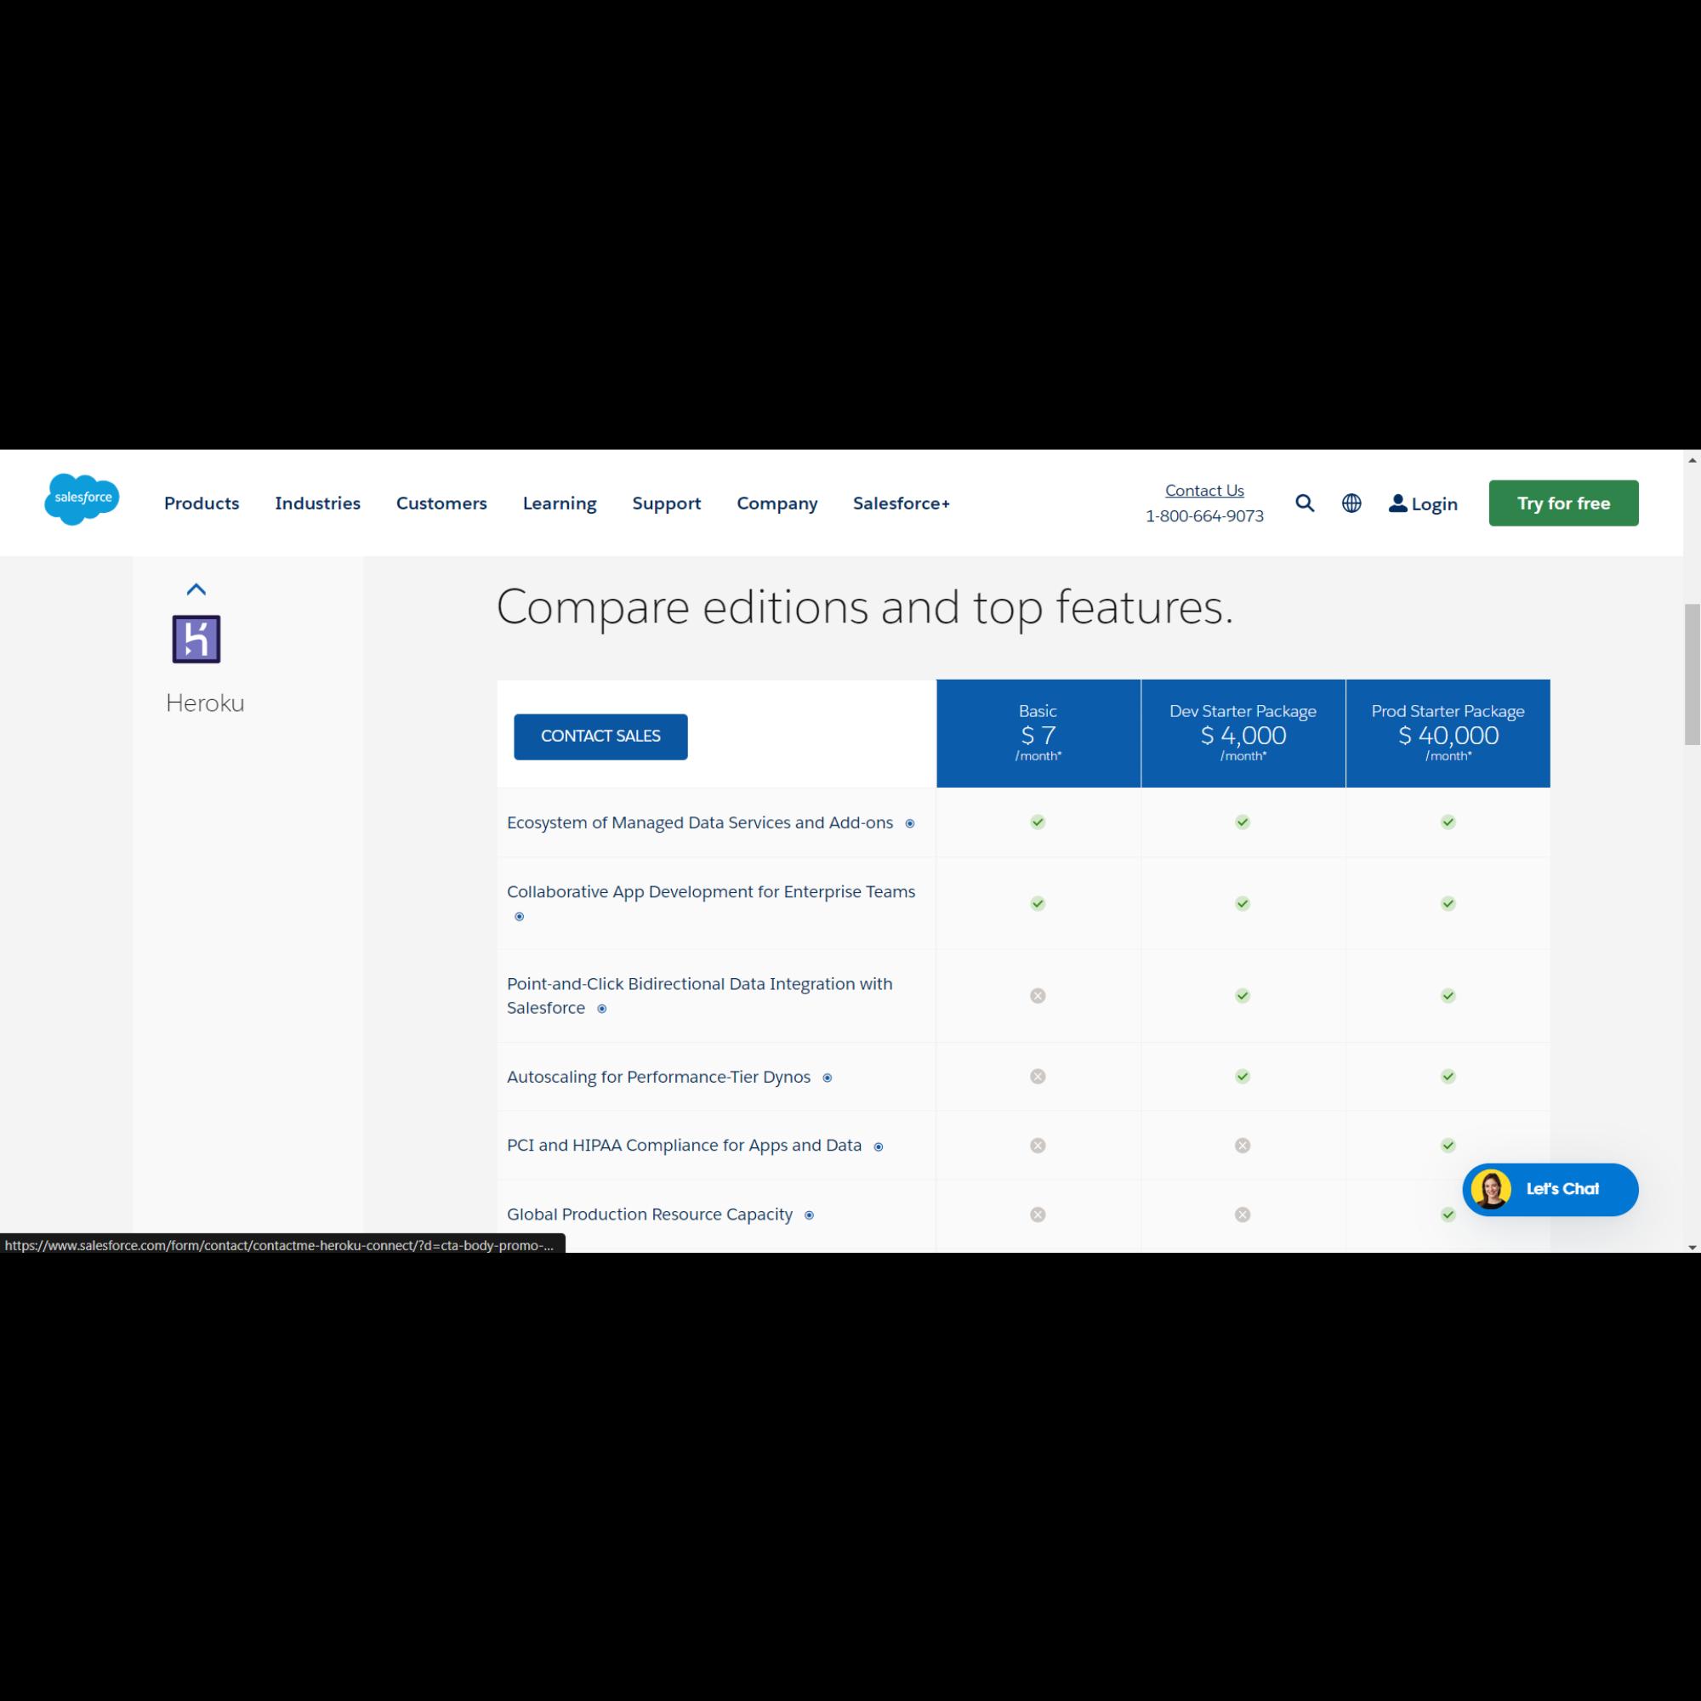Click Prod Starter checkmark for PCI and HIPAA
The image size is (1701, 1701).
pyautogui.click(x=1448, y=1146)
